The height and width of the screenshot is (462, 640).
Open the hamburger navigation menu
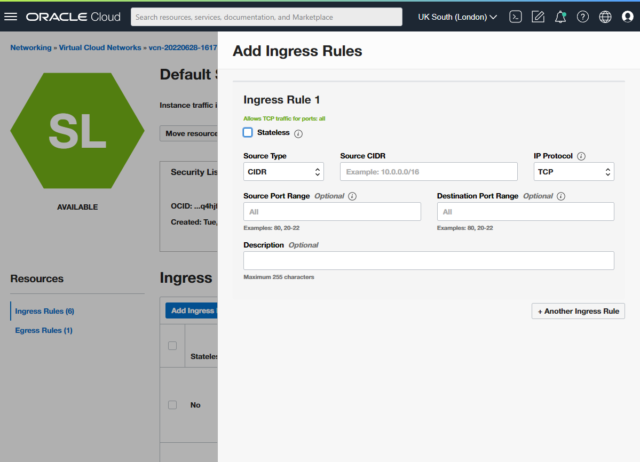click(11, 17)
